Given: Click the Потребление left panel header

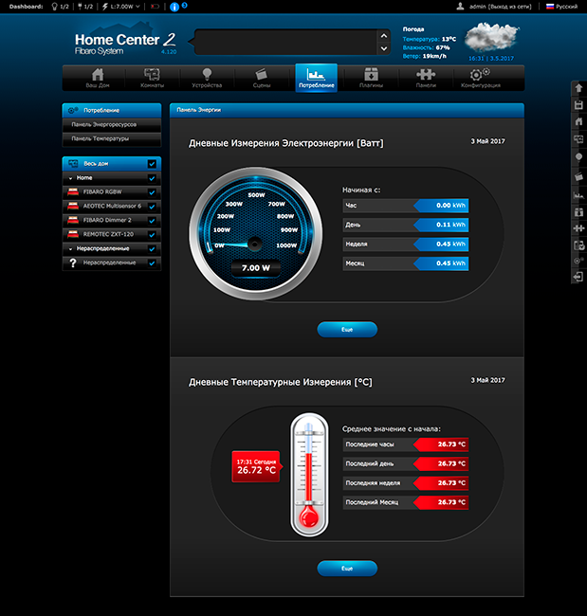Looking at the screenshot, I should [112, 110].
